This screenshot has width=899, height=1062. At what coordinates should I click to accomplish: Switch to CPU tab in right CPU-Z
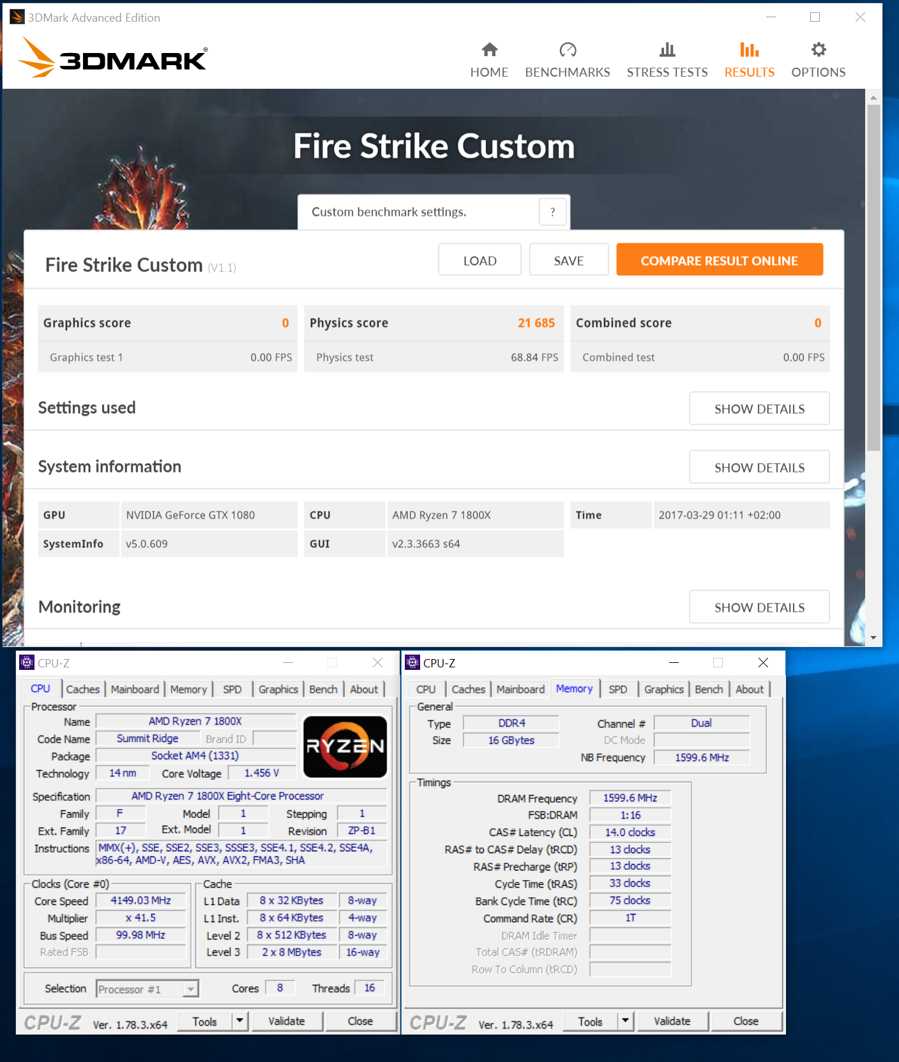(426, 689)
